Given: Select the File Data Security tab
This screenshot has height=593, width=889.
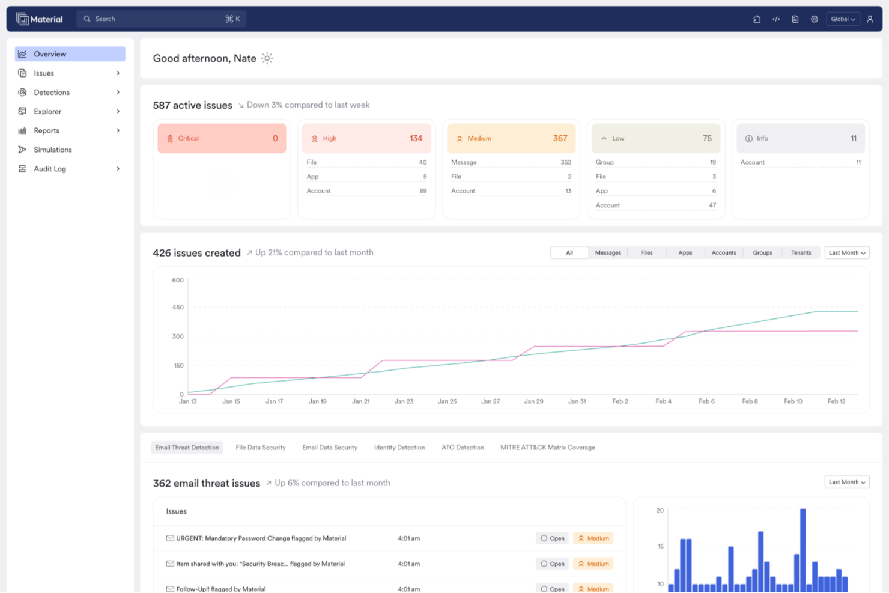Looking at the screenshot, I should click(x=260, y=447).
